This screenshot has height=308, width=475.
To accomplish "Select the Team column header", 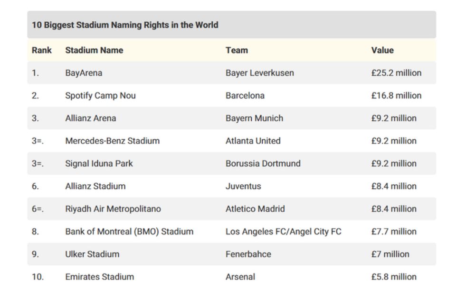I will coord(237,50).
